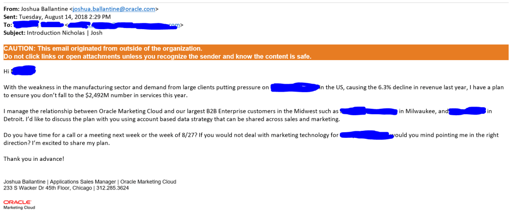The image size is (514, 213).
Task: Click the 'Thank you in advance!' line
Action: tap(34, 159)
